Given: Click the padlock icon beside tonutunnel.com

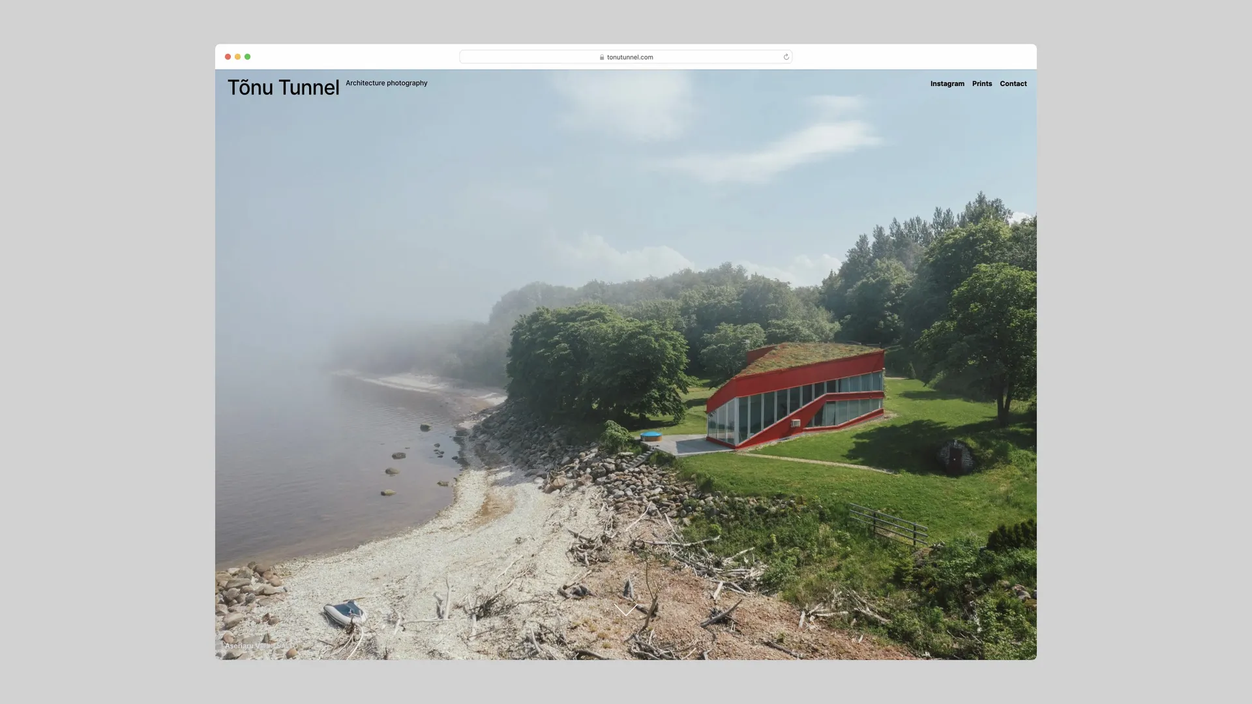Looking at the screenshot, I should [x=602, y=57].
